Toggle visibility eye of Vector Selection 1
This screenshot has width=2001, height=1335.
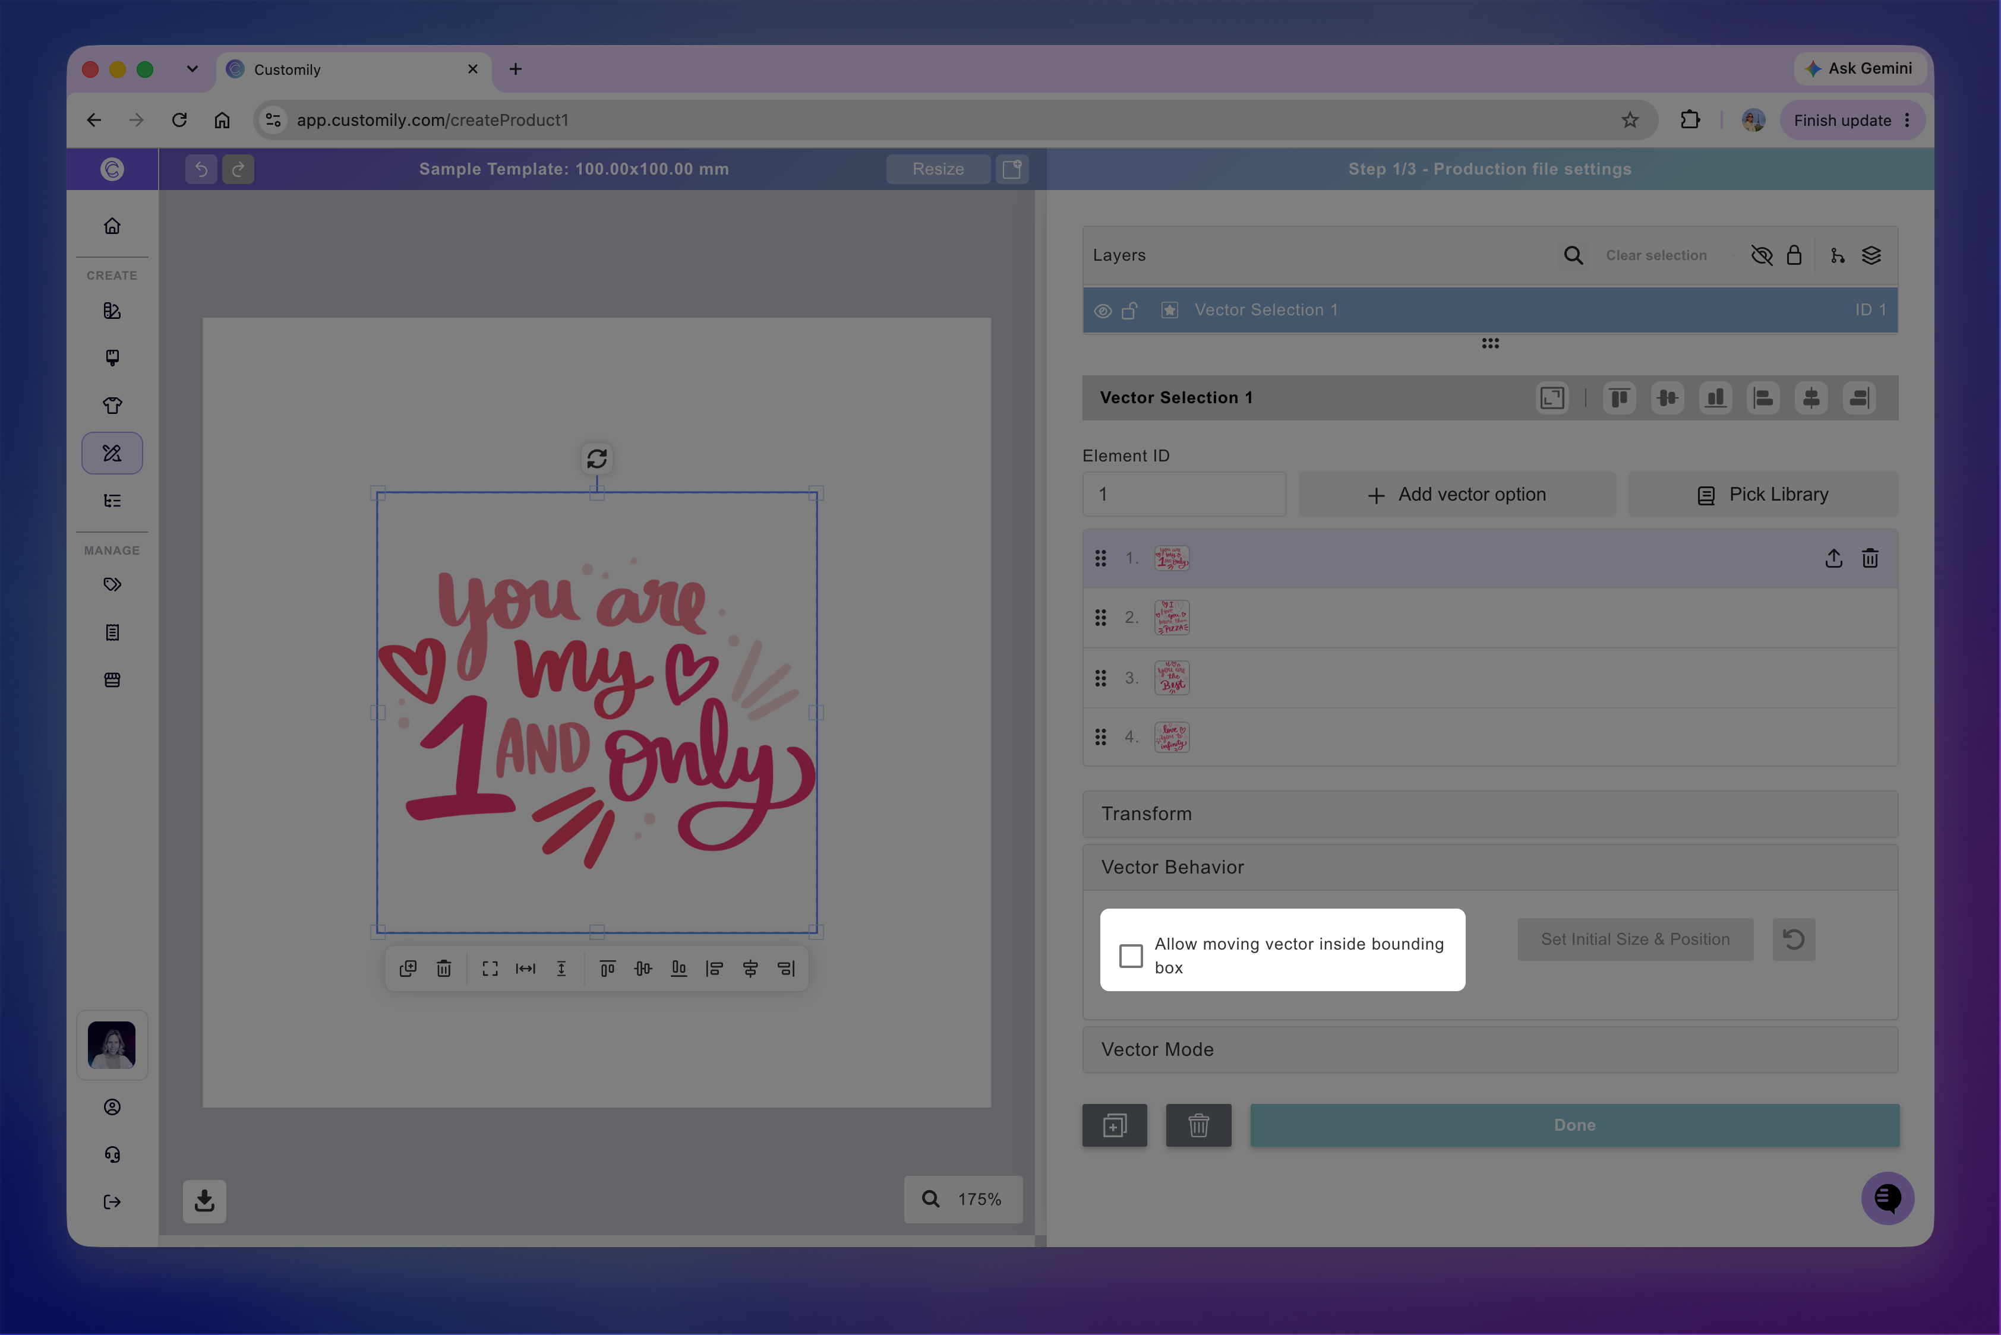1102,311
